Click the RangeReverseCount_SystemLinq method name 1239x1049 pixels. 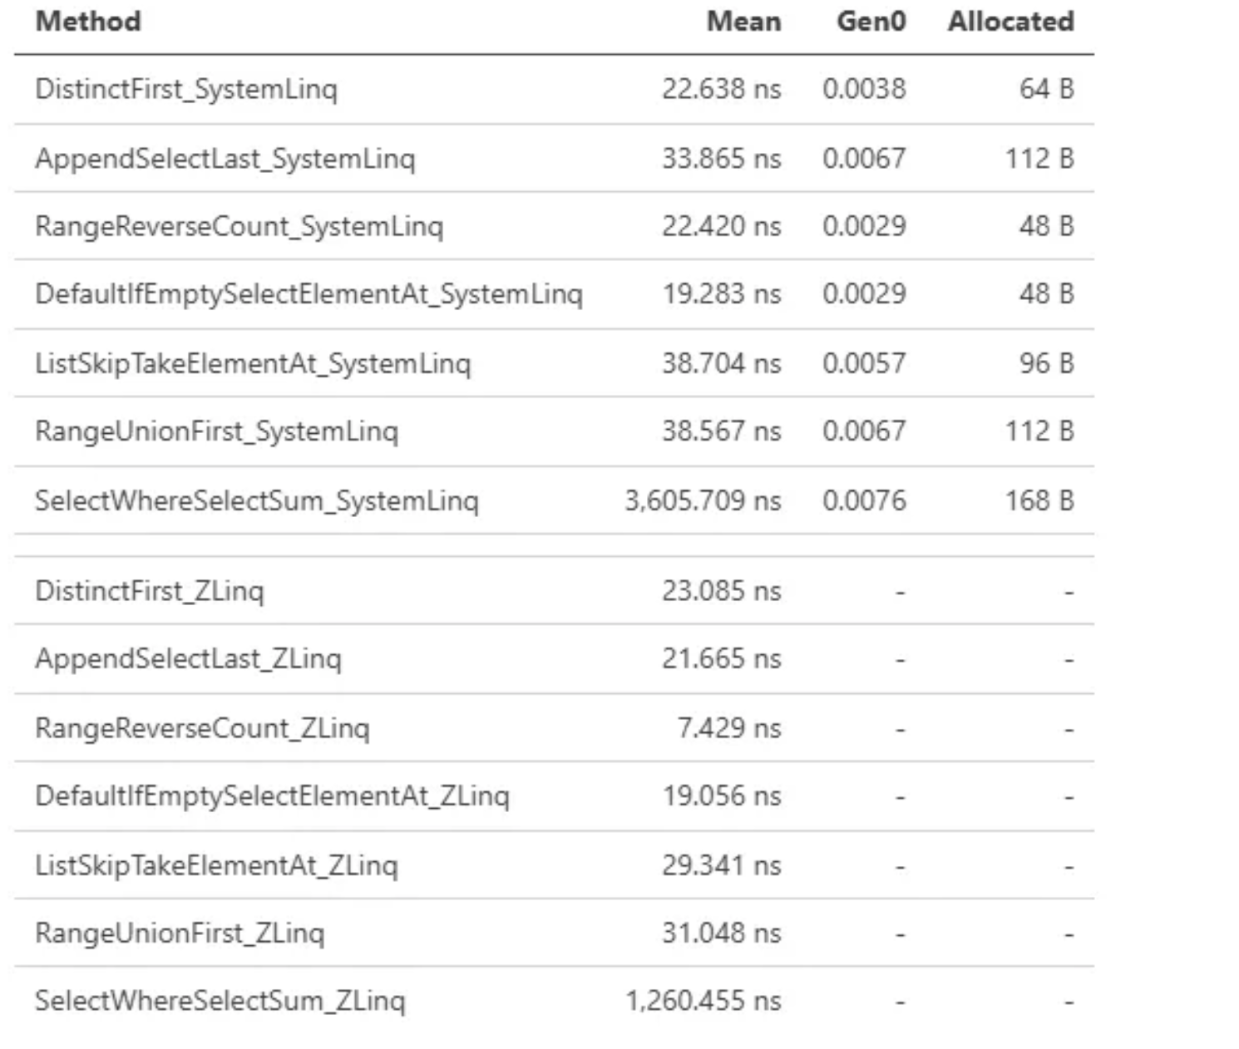point(239,226)
